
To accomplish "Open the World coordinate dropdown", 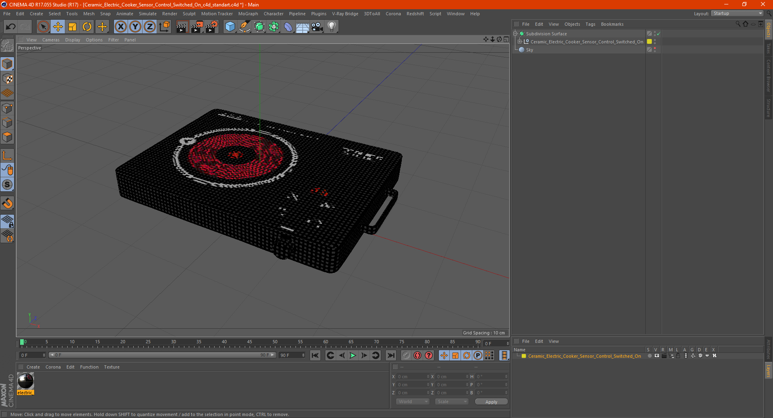I will 413,402.
